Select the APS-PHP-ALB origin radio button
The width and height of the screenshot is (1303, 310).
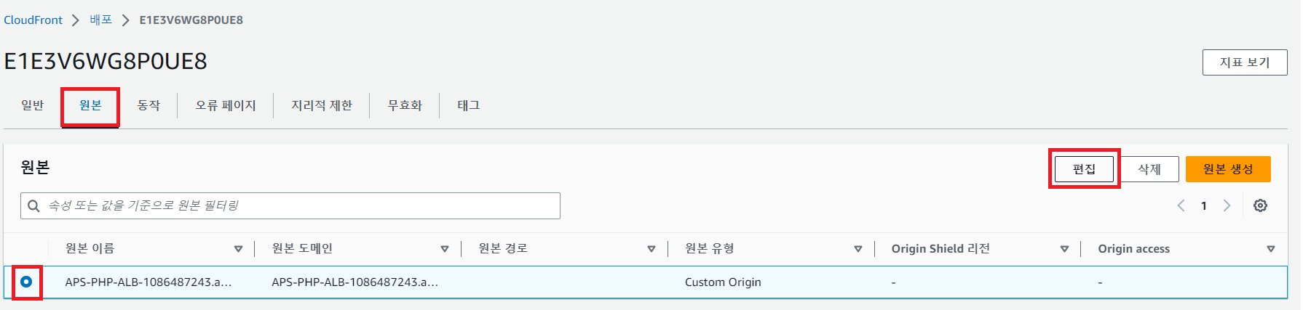(x=26, y=282)
